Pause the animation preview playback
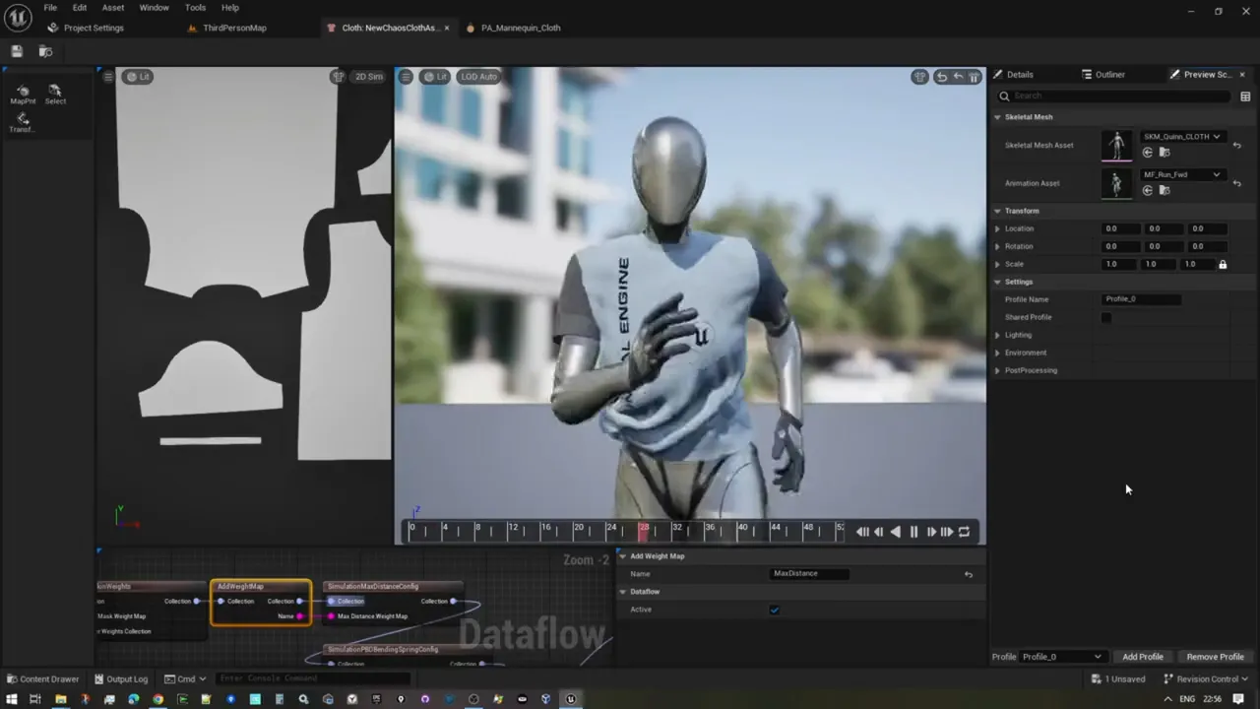Screen dimensions: 1260x709 pyautogui.click(x=913, y=532)
